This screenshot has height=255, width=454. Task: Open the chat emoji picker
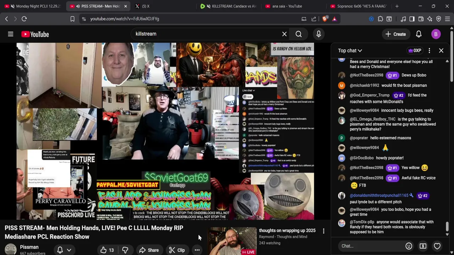pos(409,246)
